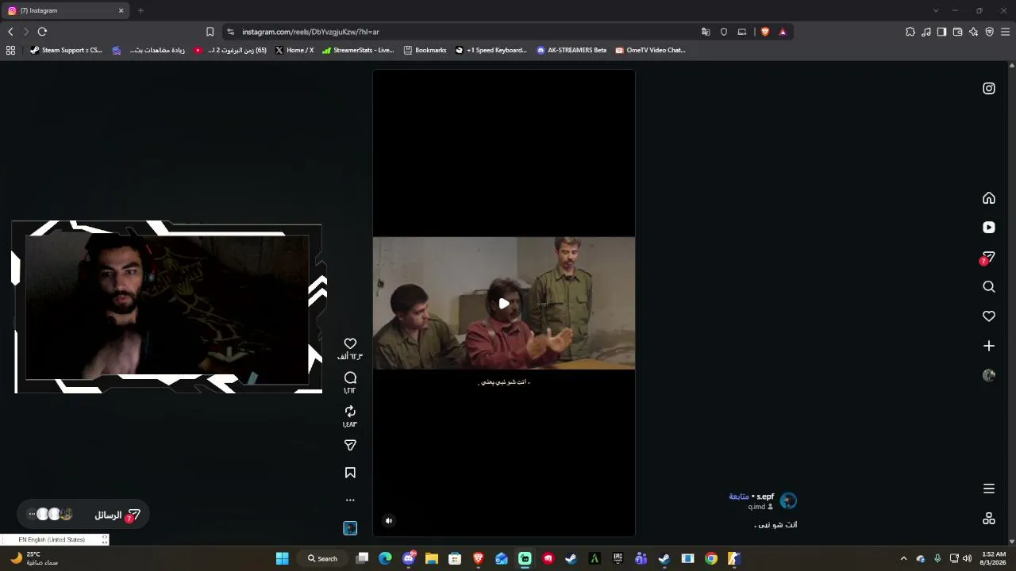Open OmeTV Video Chat bookmark
The height and width of the screenshot is (571, 1016).
[650, 50]
